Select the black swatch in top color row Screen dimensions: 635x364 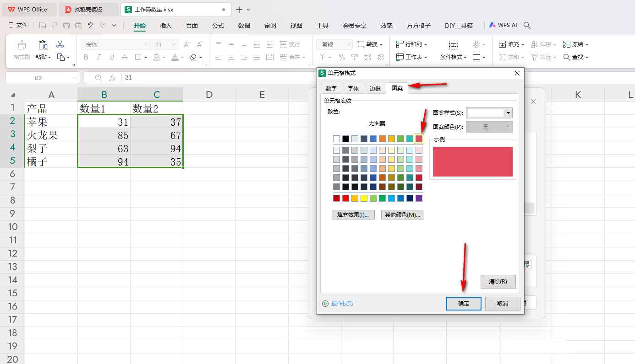[346, 139]
